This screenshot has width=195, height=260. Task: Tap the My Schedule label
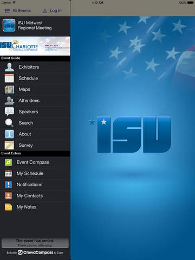tap(30, 173)
